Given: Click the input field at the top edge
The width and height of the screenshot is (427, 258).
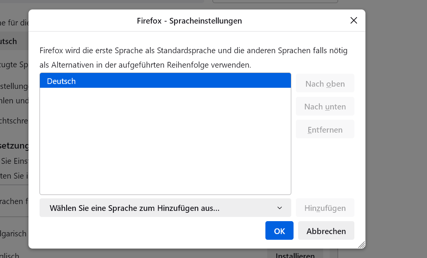Looking at the screenshot, I should [275, 2].
